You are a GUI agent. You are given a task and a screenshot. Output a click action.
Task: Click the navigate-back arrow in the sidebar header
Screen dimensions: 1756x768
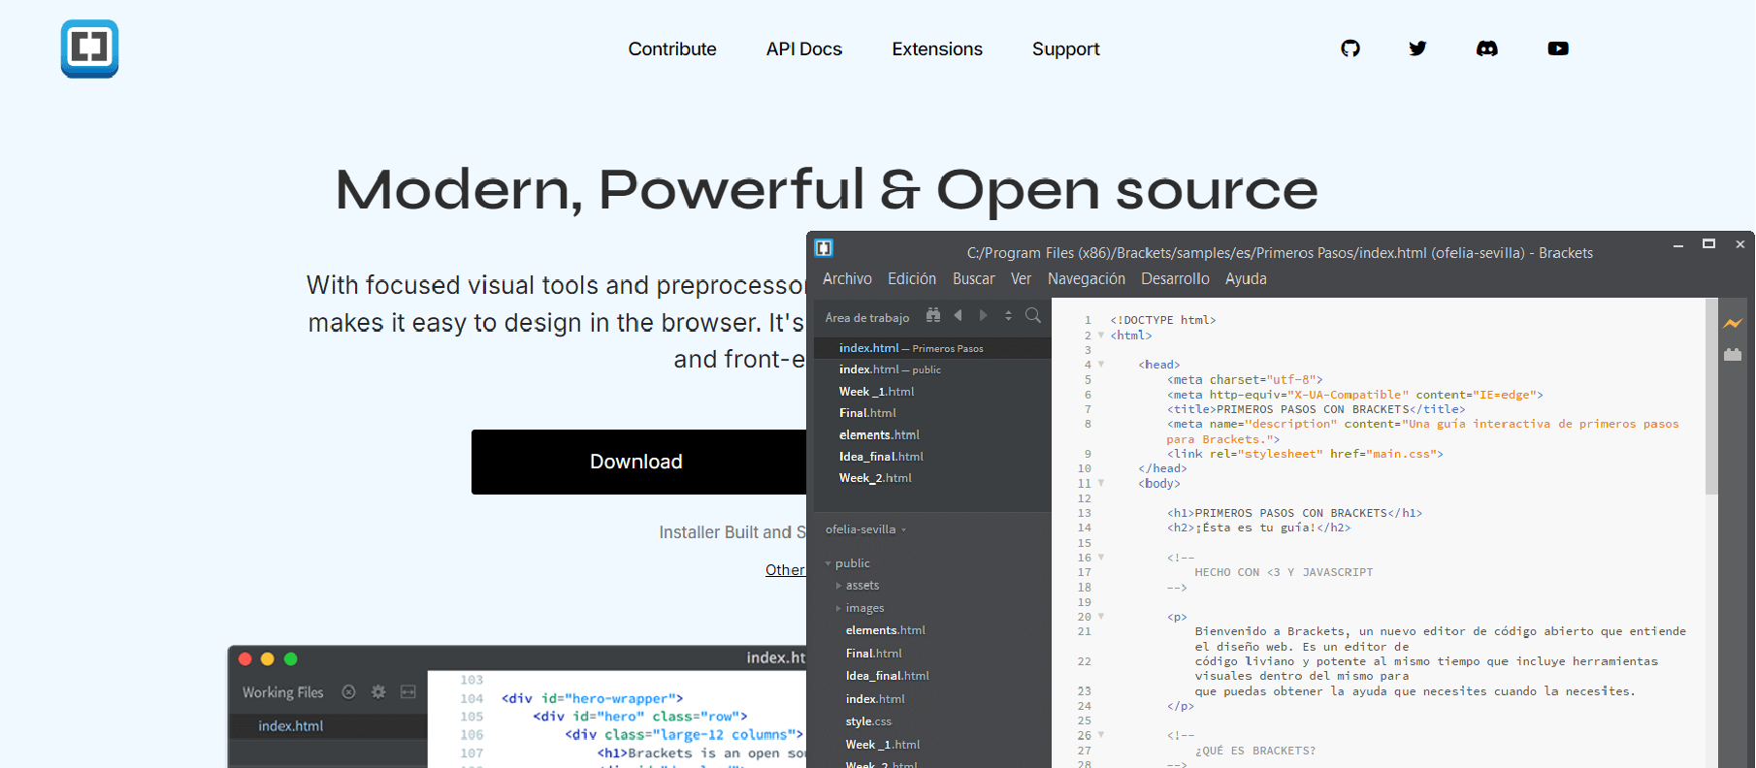959,315
